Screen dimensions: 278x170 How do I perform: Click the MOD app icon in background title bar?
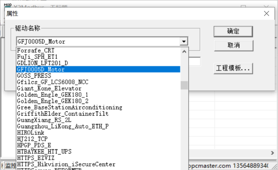coord(8,5)
